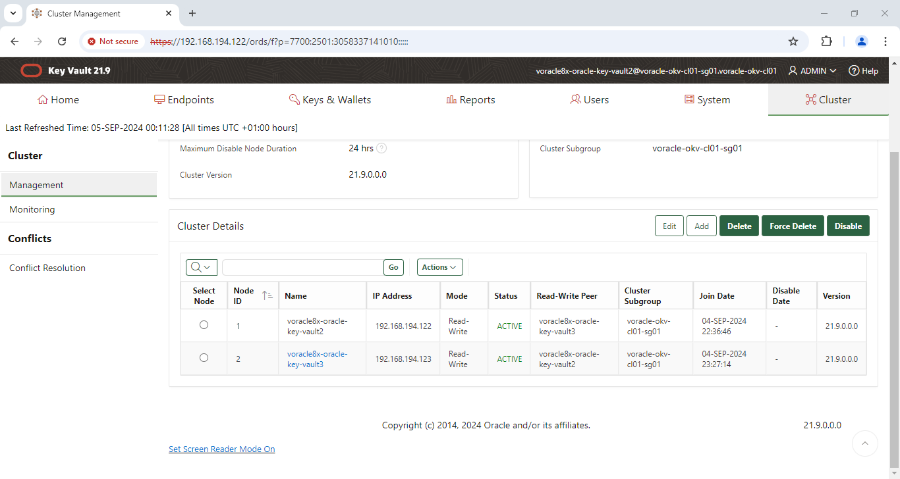
Task: Select the Cluster tab
Action: point(828,100)
